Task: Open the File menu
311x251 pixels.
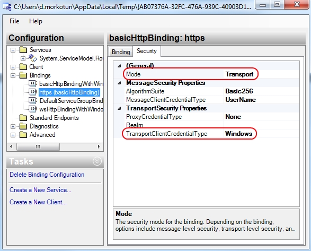Action: [14, 21]
